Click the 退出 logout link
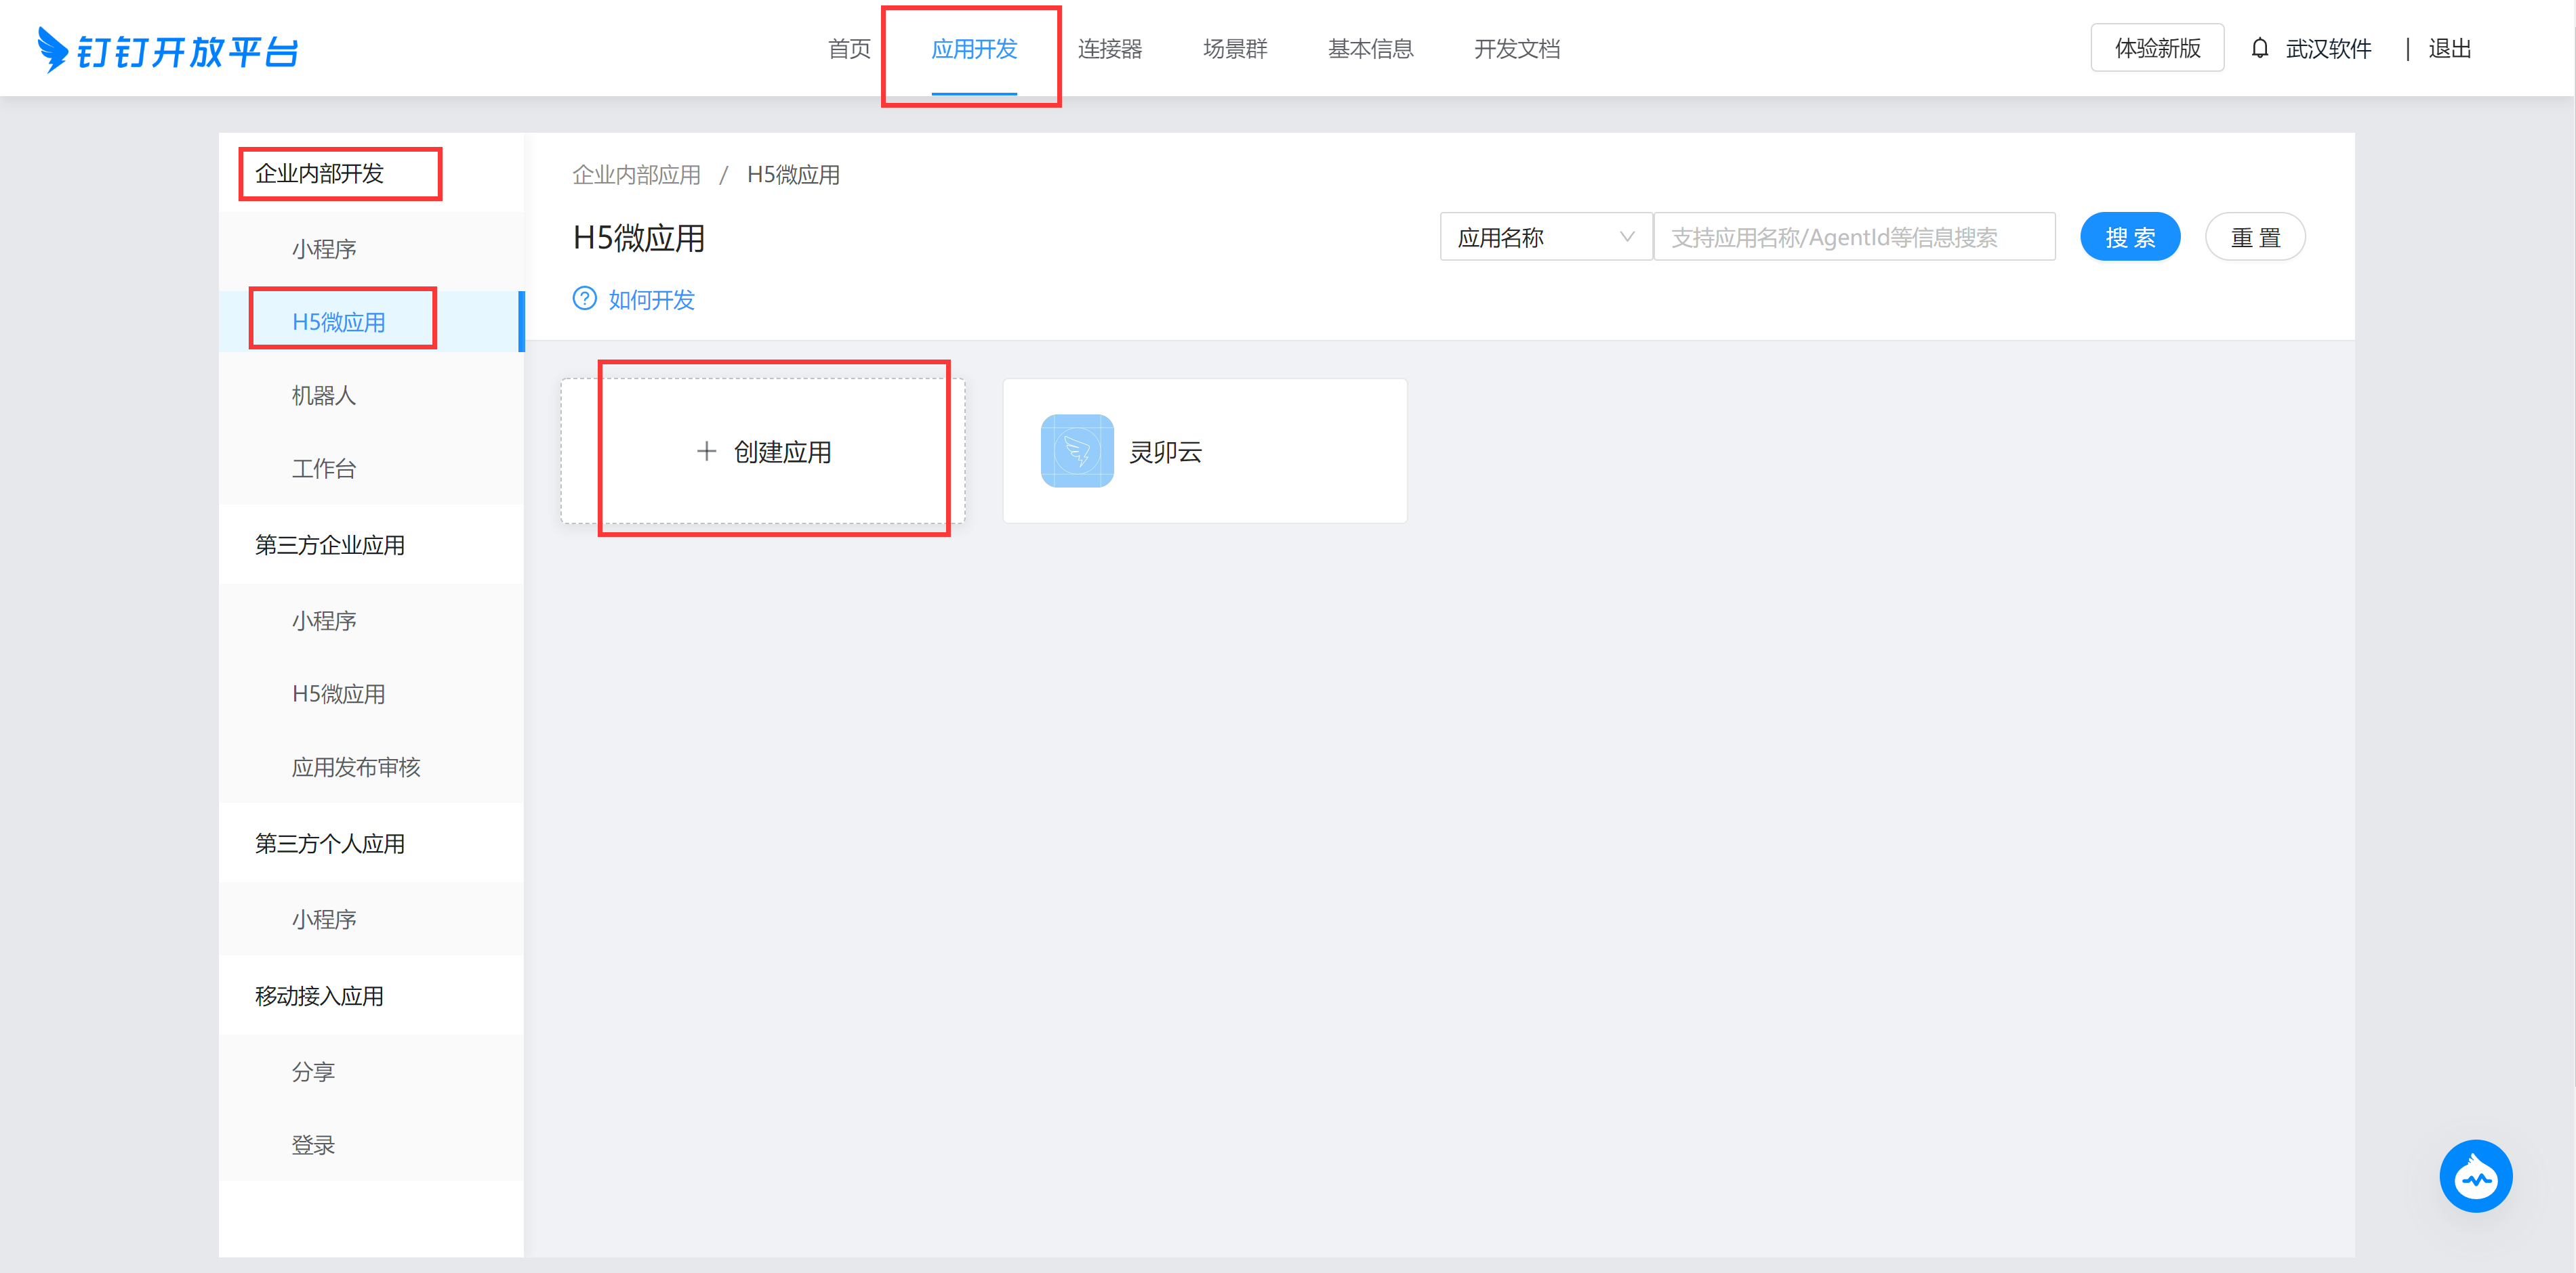Image resolution: width=2576 pixels, height=1273 pixels. (2449, 49)
